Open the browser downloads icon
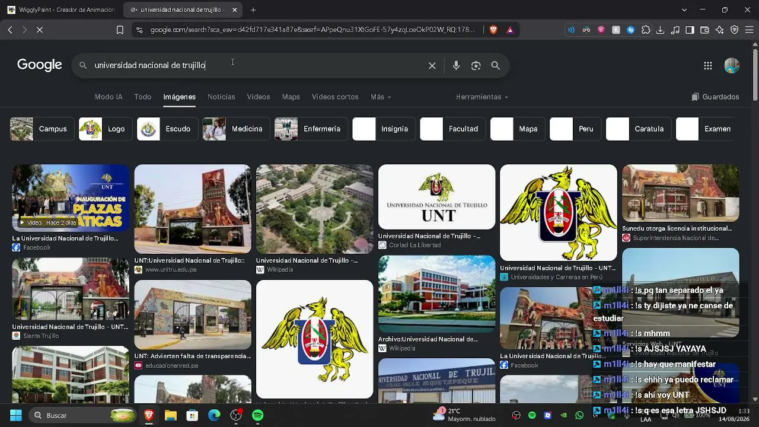The width and height of the screenshot is (759, 427). click(x=660, y=30)
